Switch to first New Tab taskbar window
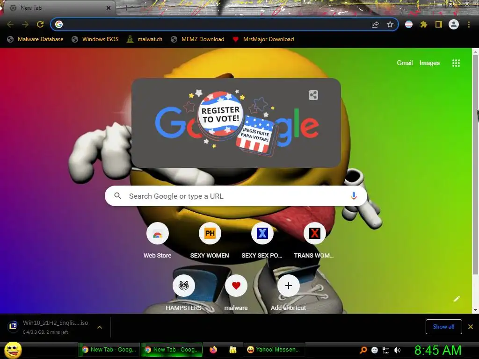 coord(109,350)
